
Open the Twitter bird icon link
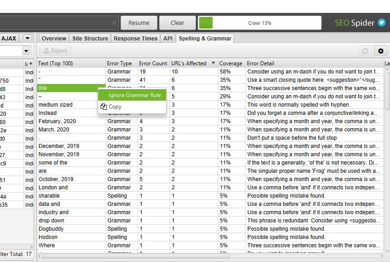pyautogui.click(x=382, y=23)
